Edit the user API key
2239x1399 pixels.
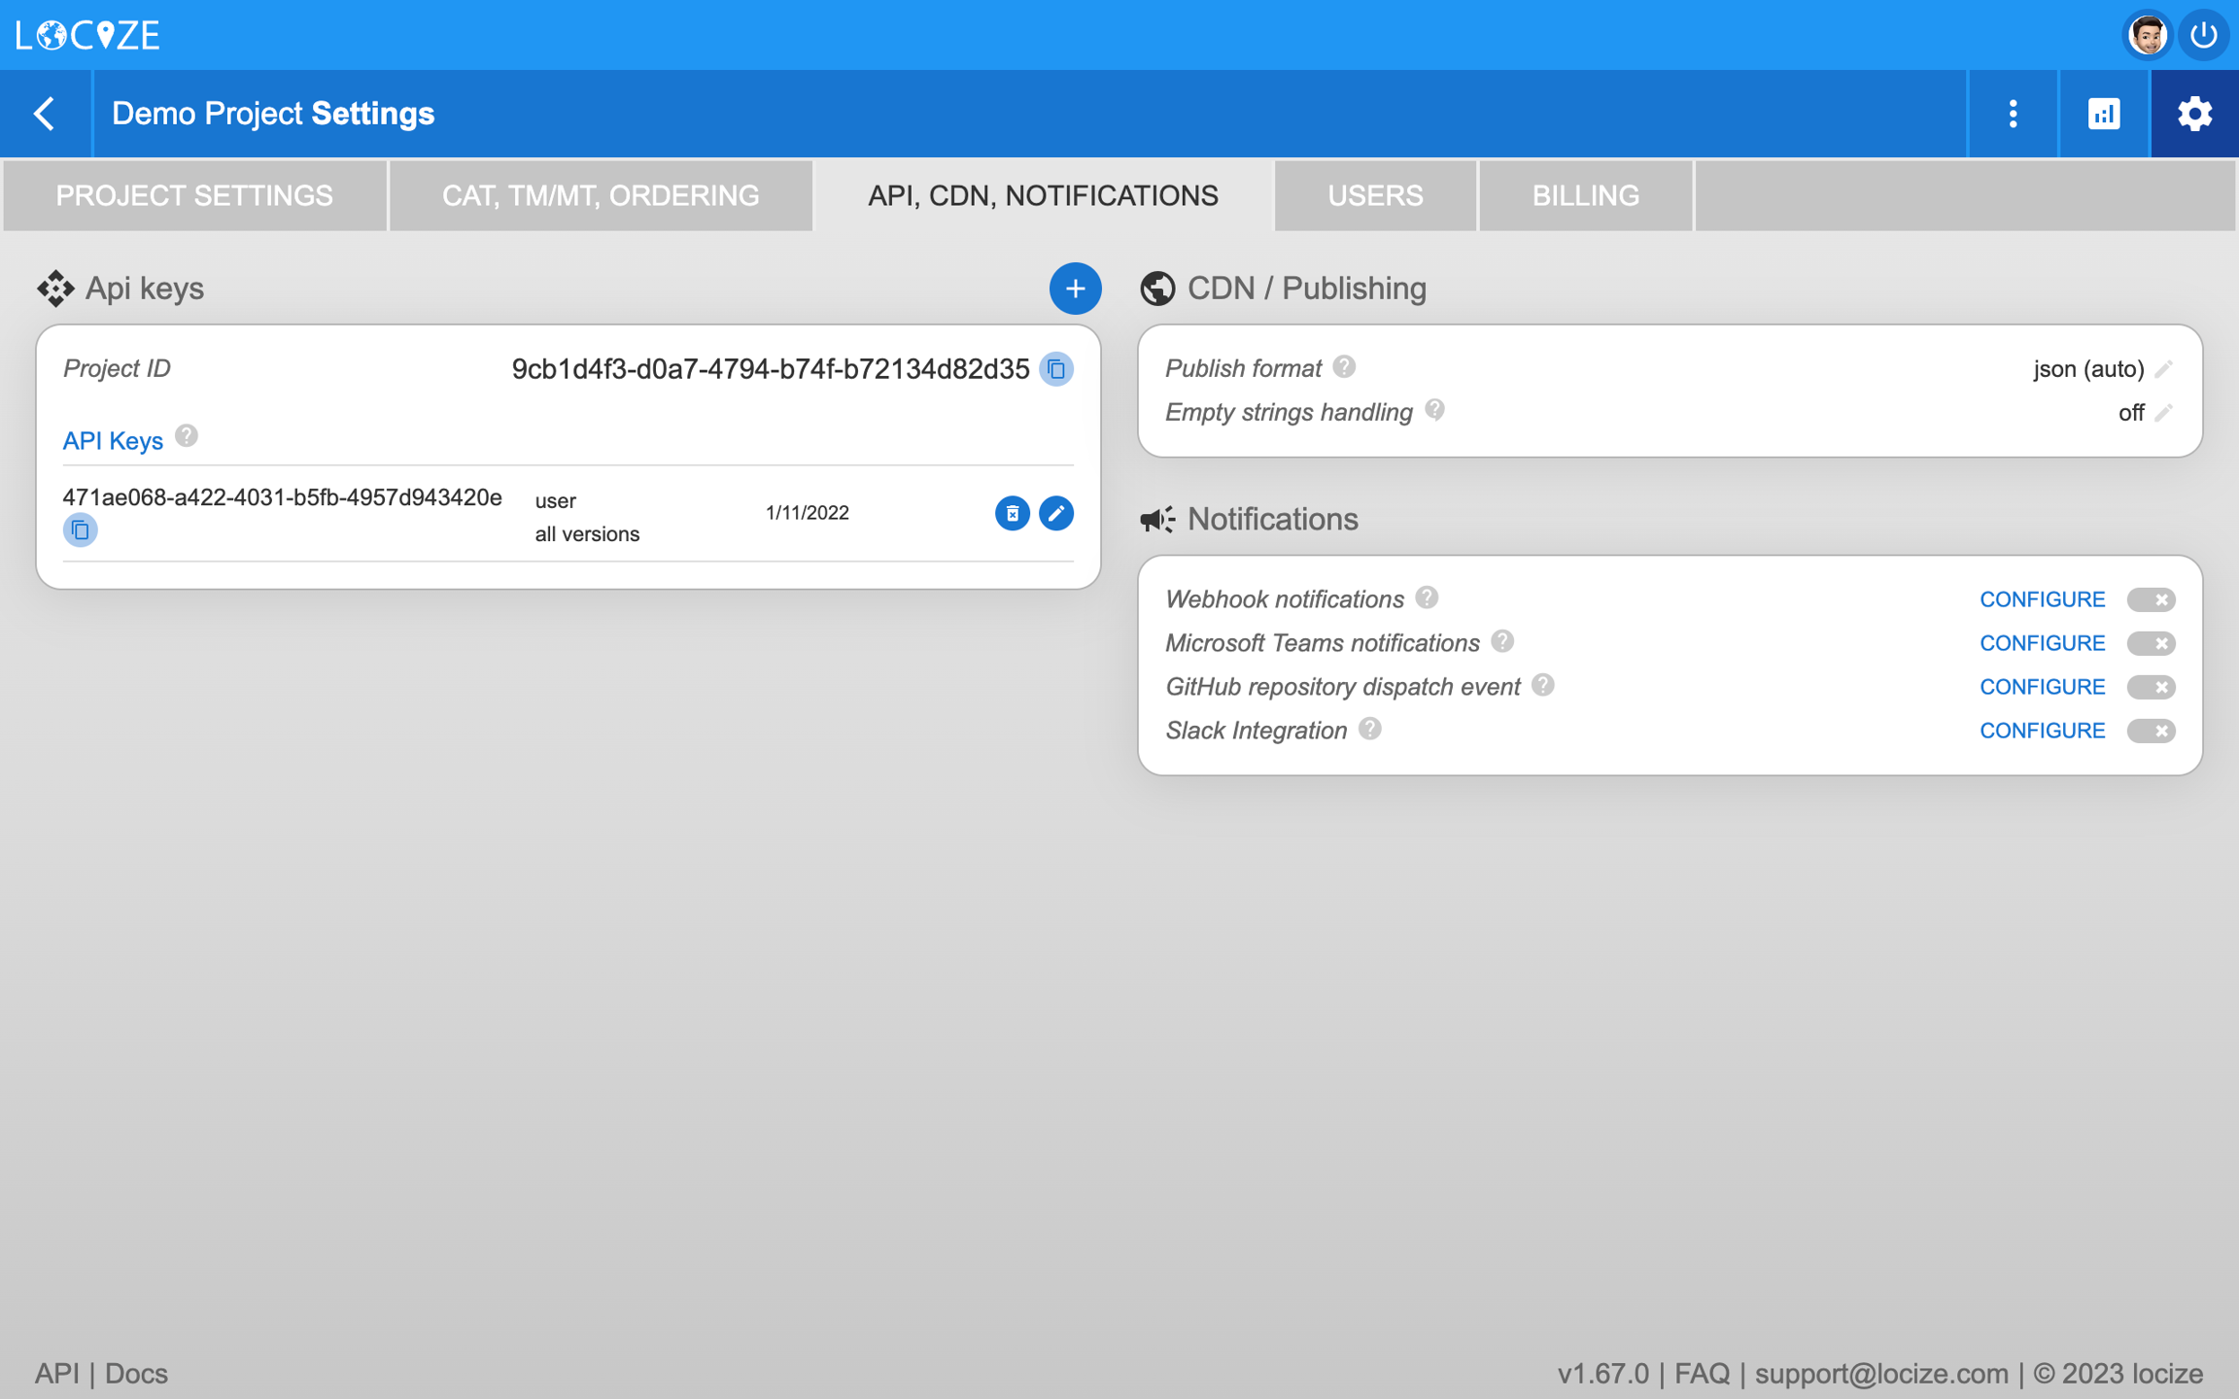1056,513
